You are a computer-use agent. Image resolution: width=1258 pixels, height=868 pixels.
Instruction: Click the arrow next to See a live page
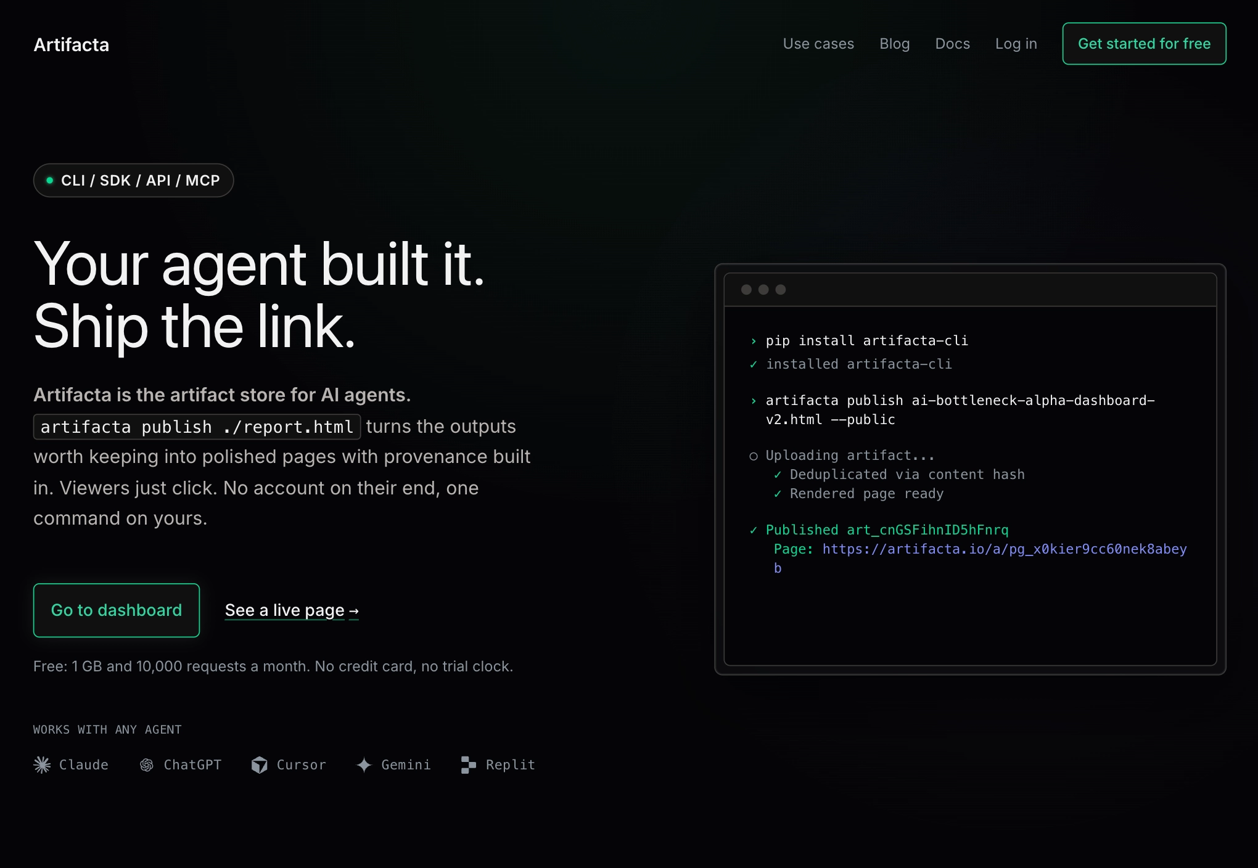click(354, 611)
